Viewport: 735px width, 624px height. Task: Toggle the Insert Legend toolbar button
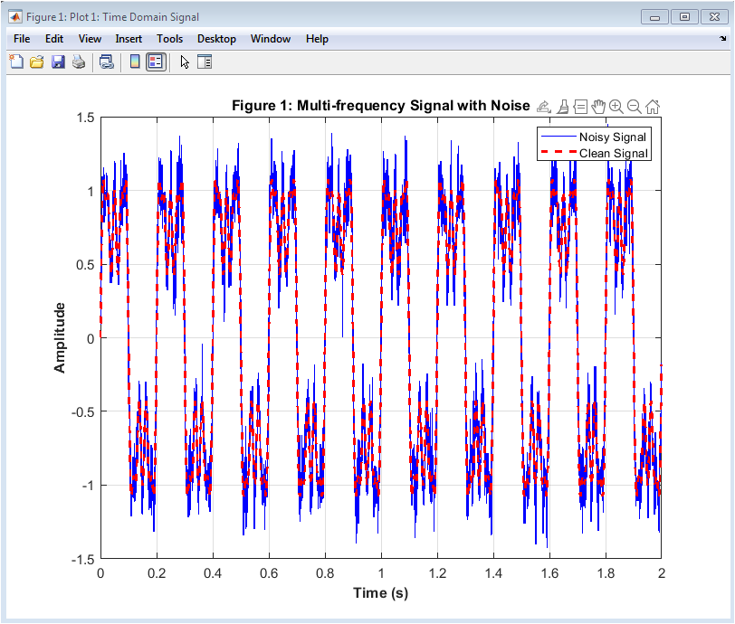tap(156, 61)
